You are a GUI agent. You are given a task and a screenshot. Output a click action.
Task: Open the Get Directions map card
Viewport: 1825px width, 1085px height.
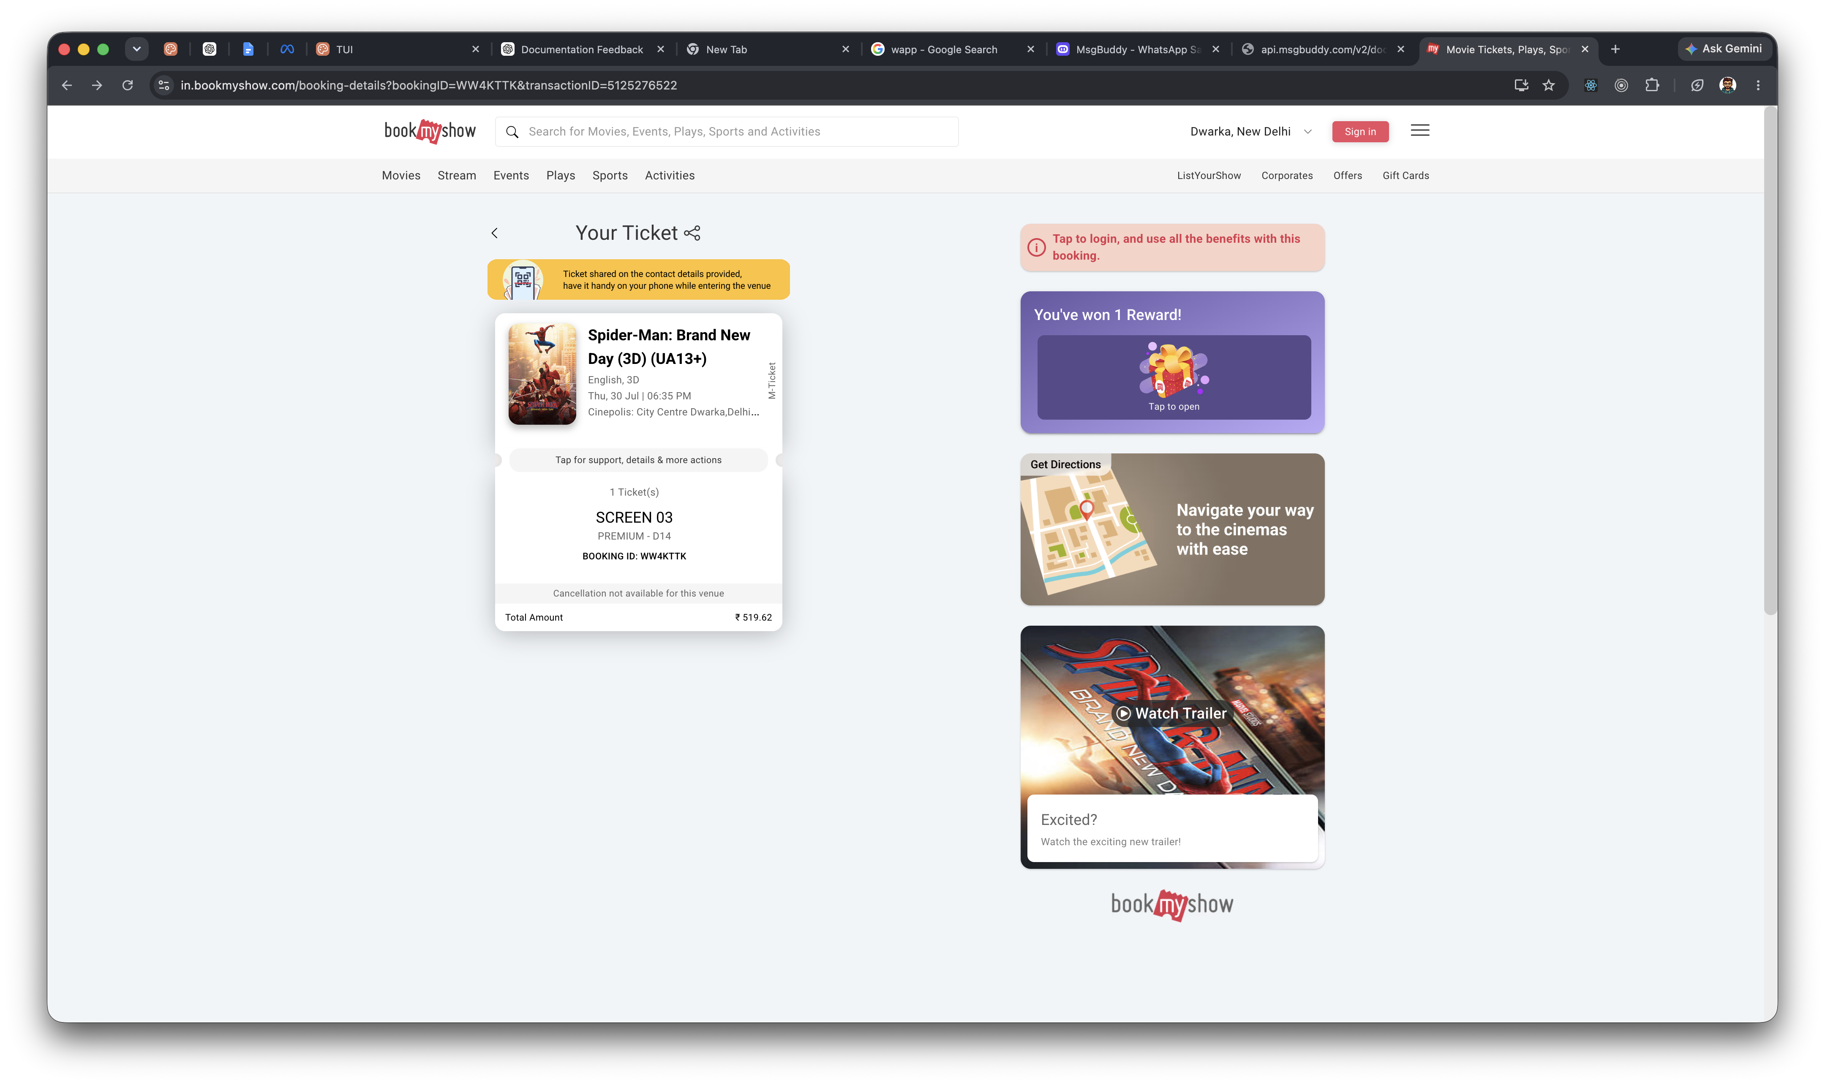click(x=1173, y=529)
